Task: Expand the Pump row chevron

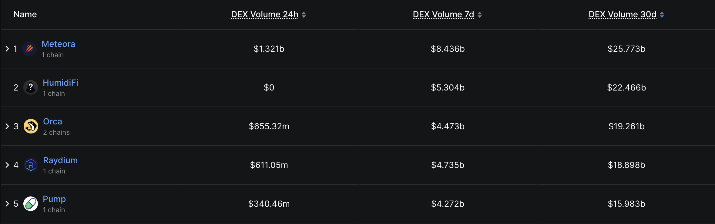Action: click(7, 204)
